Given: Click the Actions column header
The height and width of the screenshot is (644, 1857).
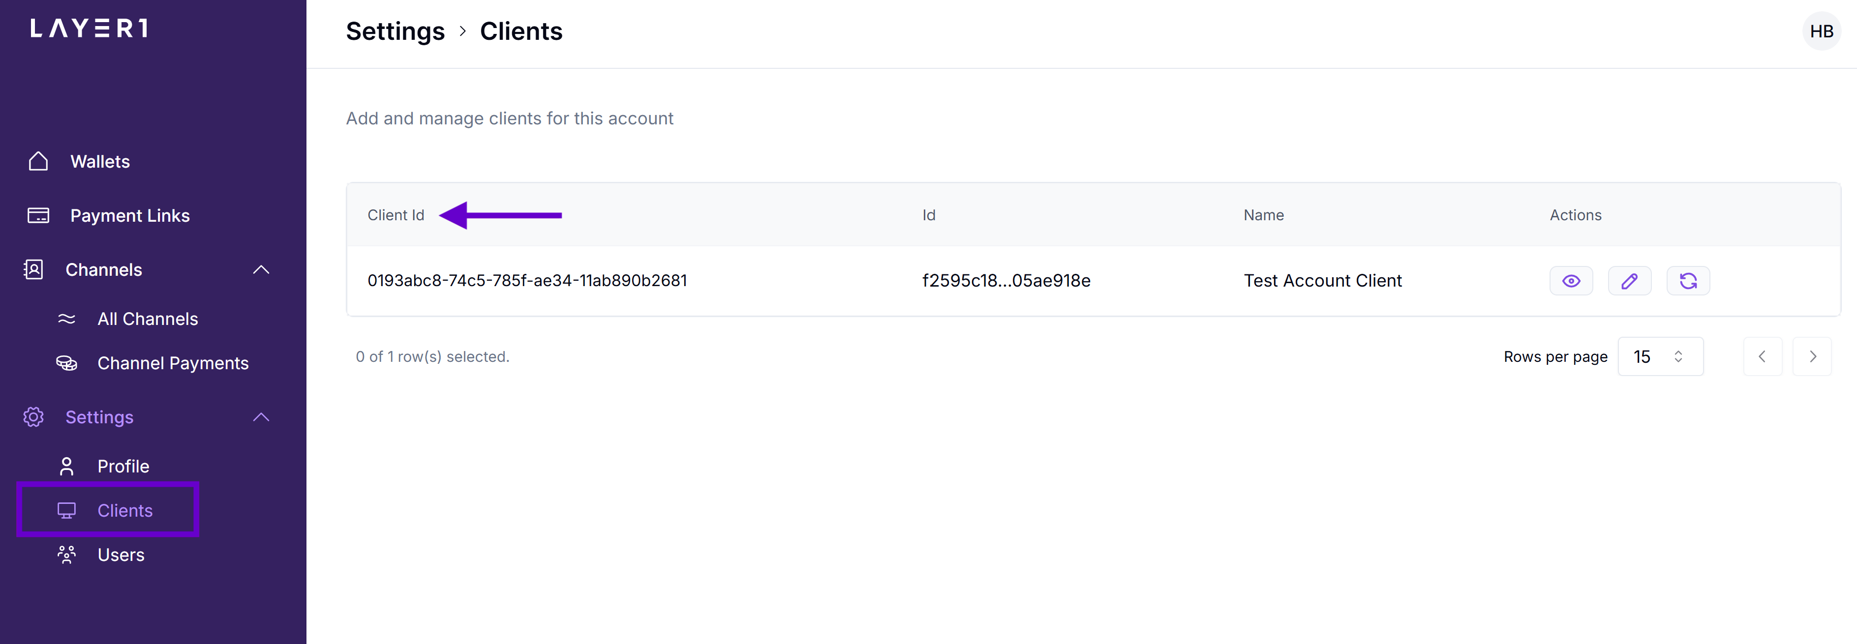Looking at the screenshot, I should [x=1575, y=215].
